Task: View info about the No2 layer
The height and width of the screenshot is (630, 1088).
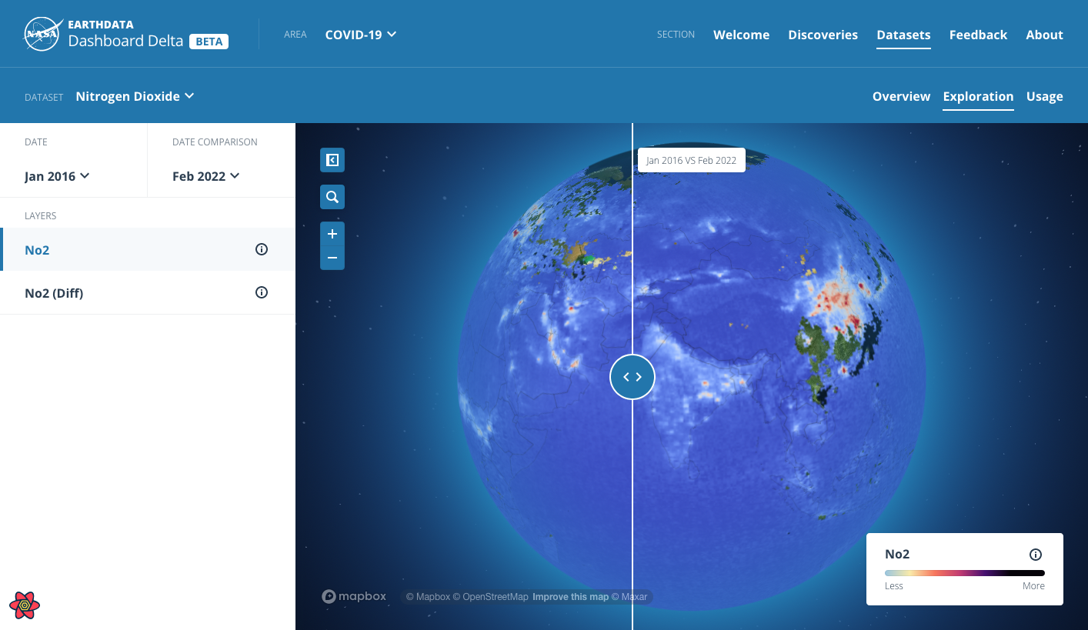Action: (x=261, y=248)
